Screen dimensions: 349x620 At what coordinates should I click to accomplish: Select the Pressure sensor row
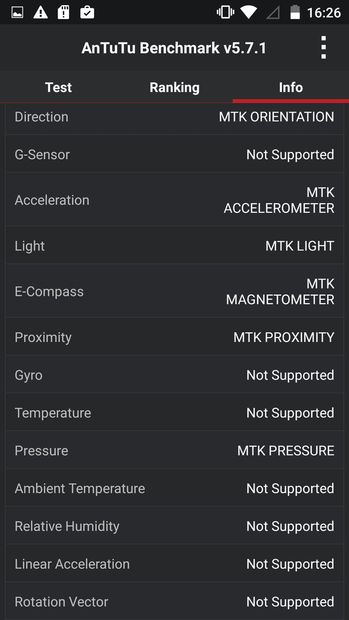pyautogui.click(x=174, y=451)
